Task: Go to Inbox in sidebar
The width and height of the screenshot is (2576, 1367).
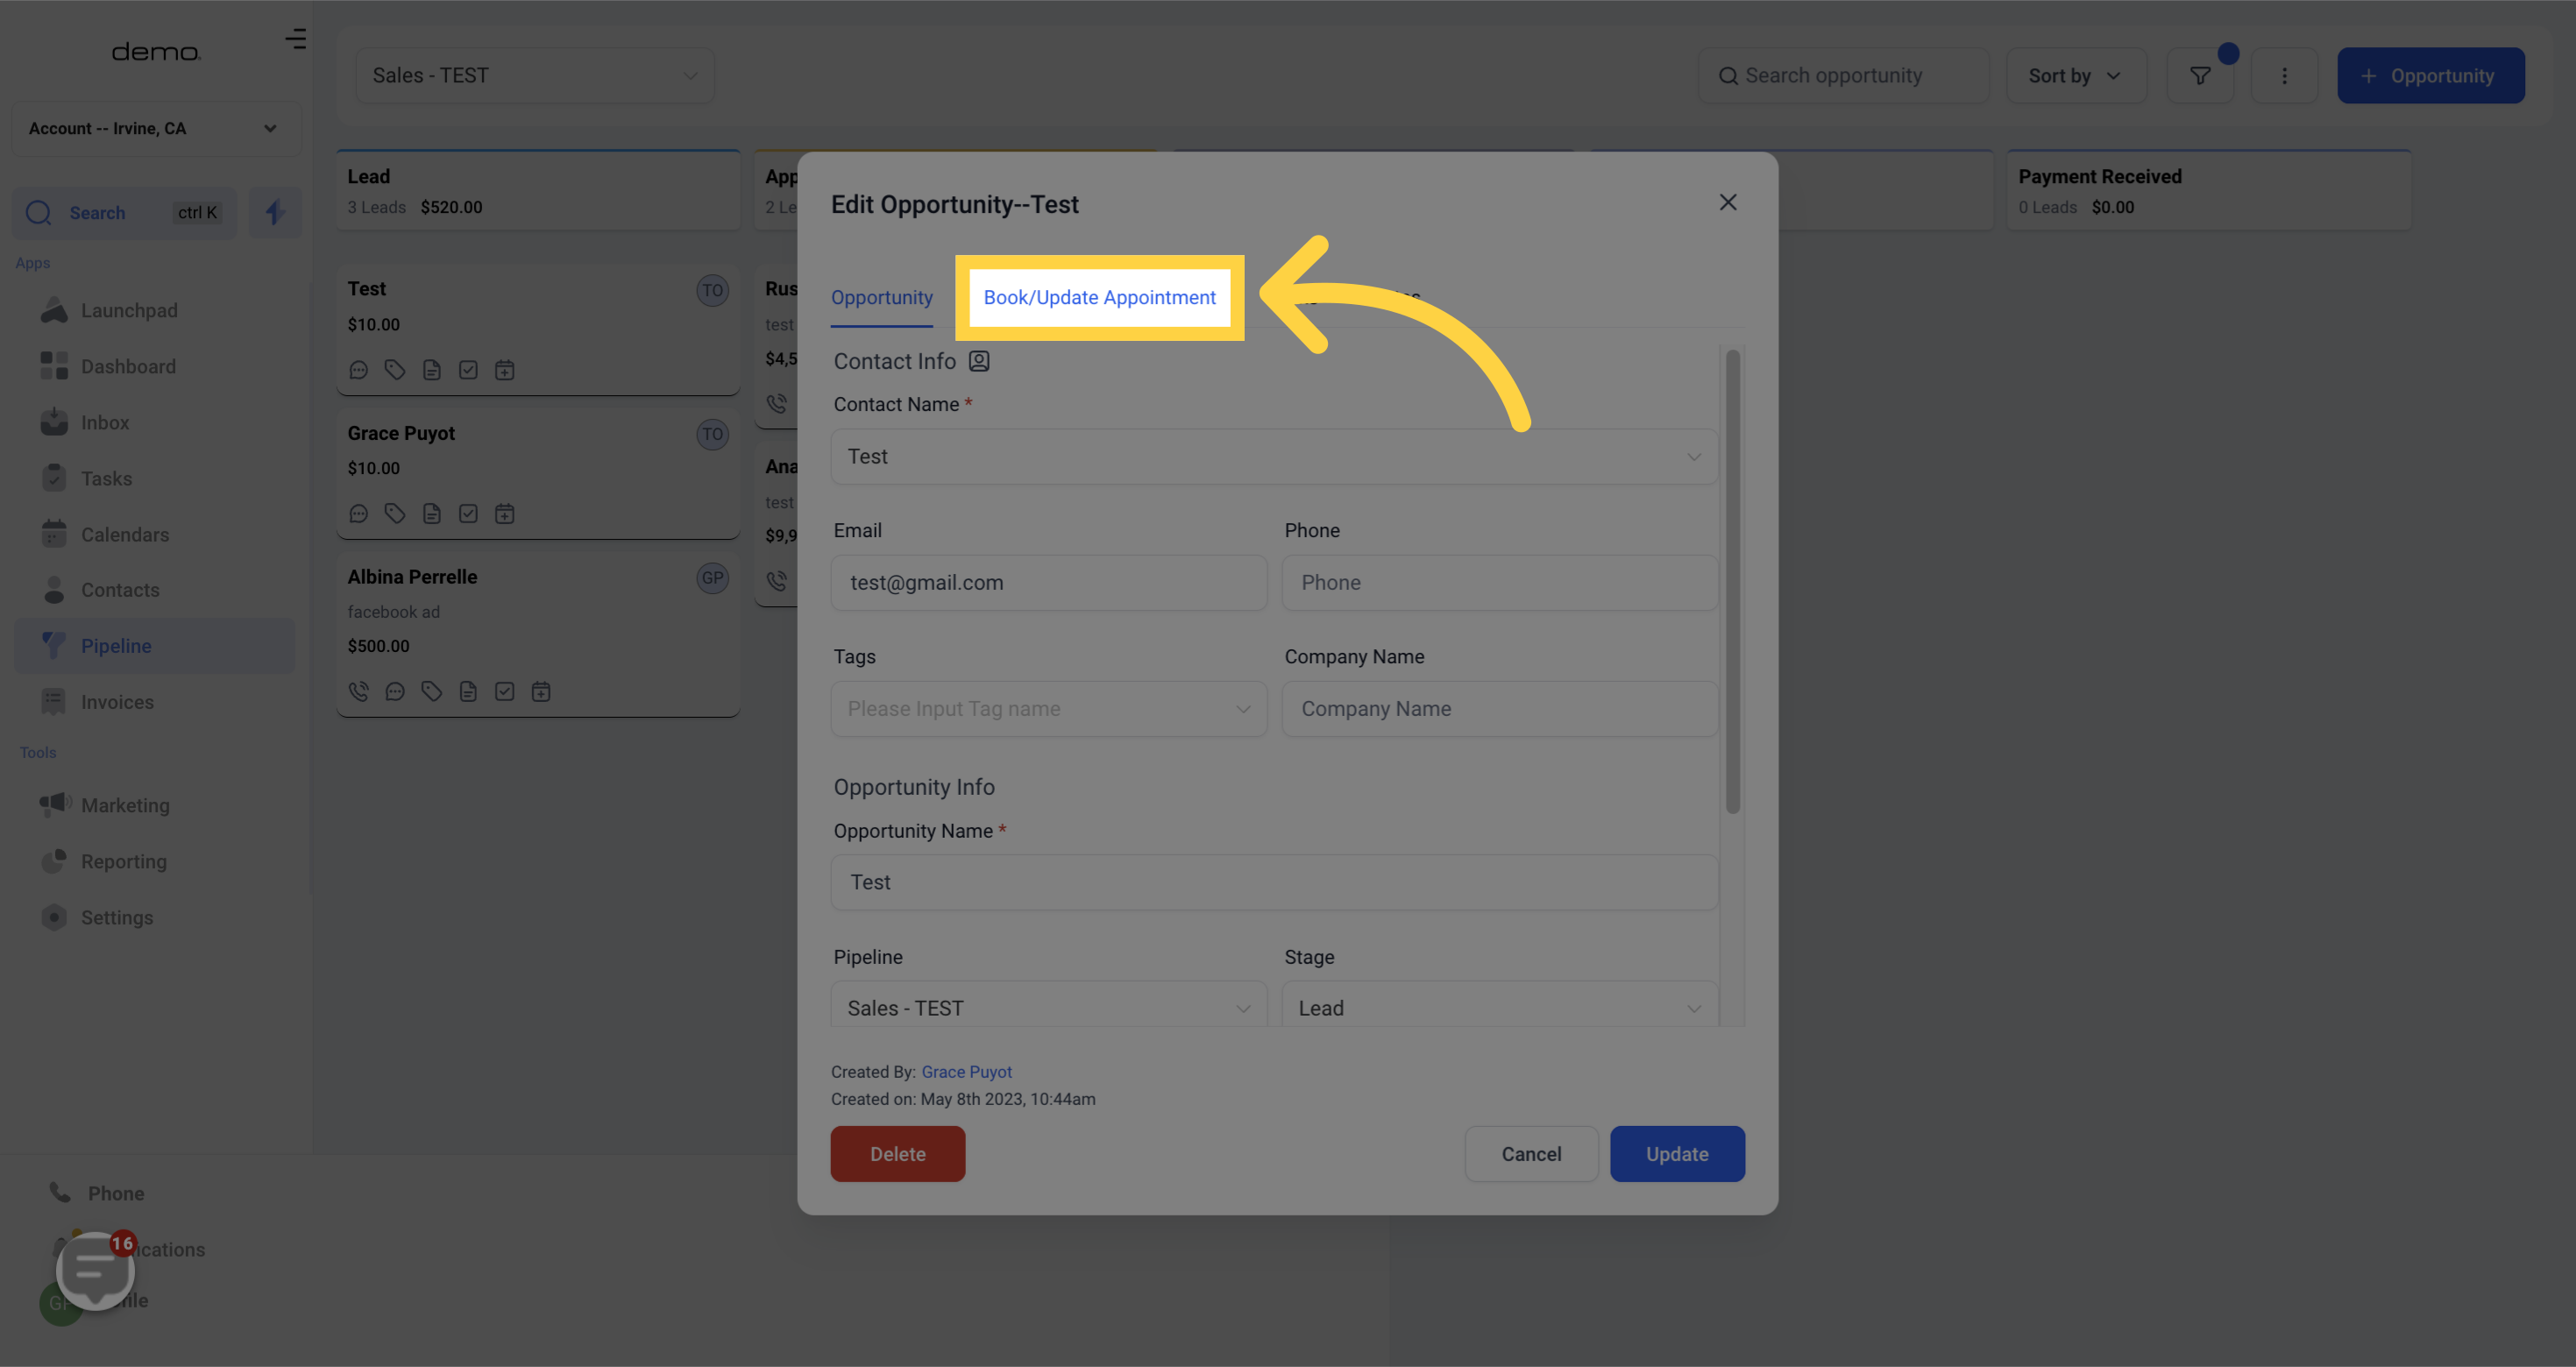Action: pyautogui.click(x=105, y=422)
